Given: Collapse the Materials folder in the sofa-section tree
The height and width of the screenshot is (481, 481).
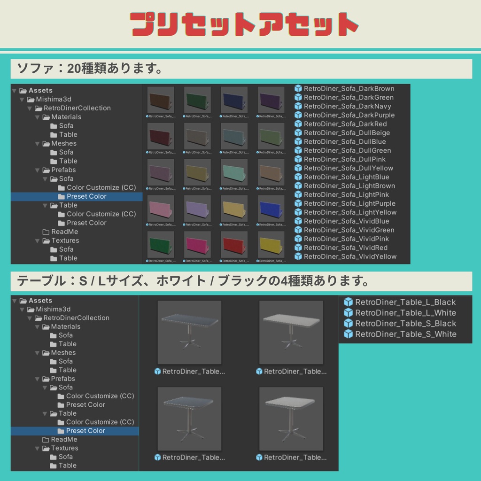Looking at the screenshot, I should (38, 117).
